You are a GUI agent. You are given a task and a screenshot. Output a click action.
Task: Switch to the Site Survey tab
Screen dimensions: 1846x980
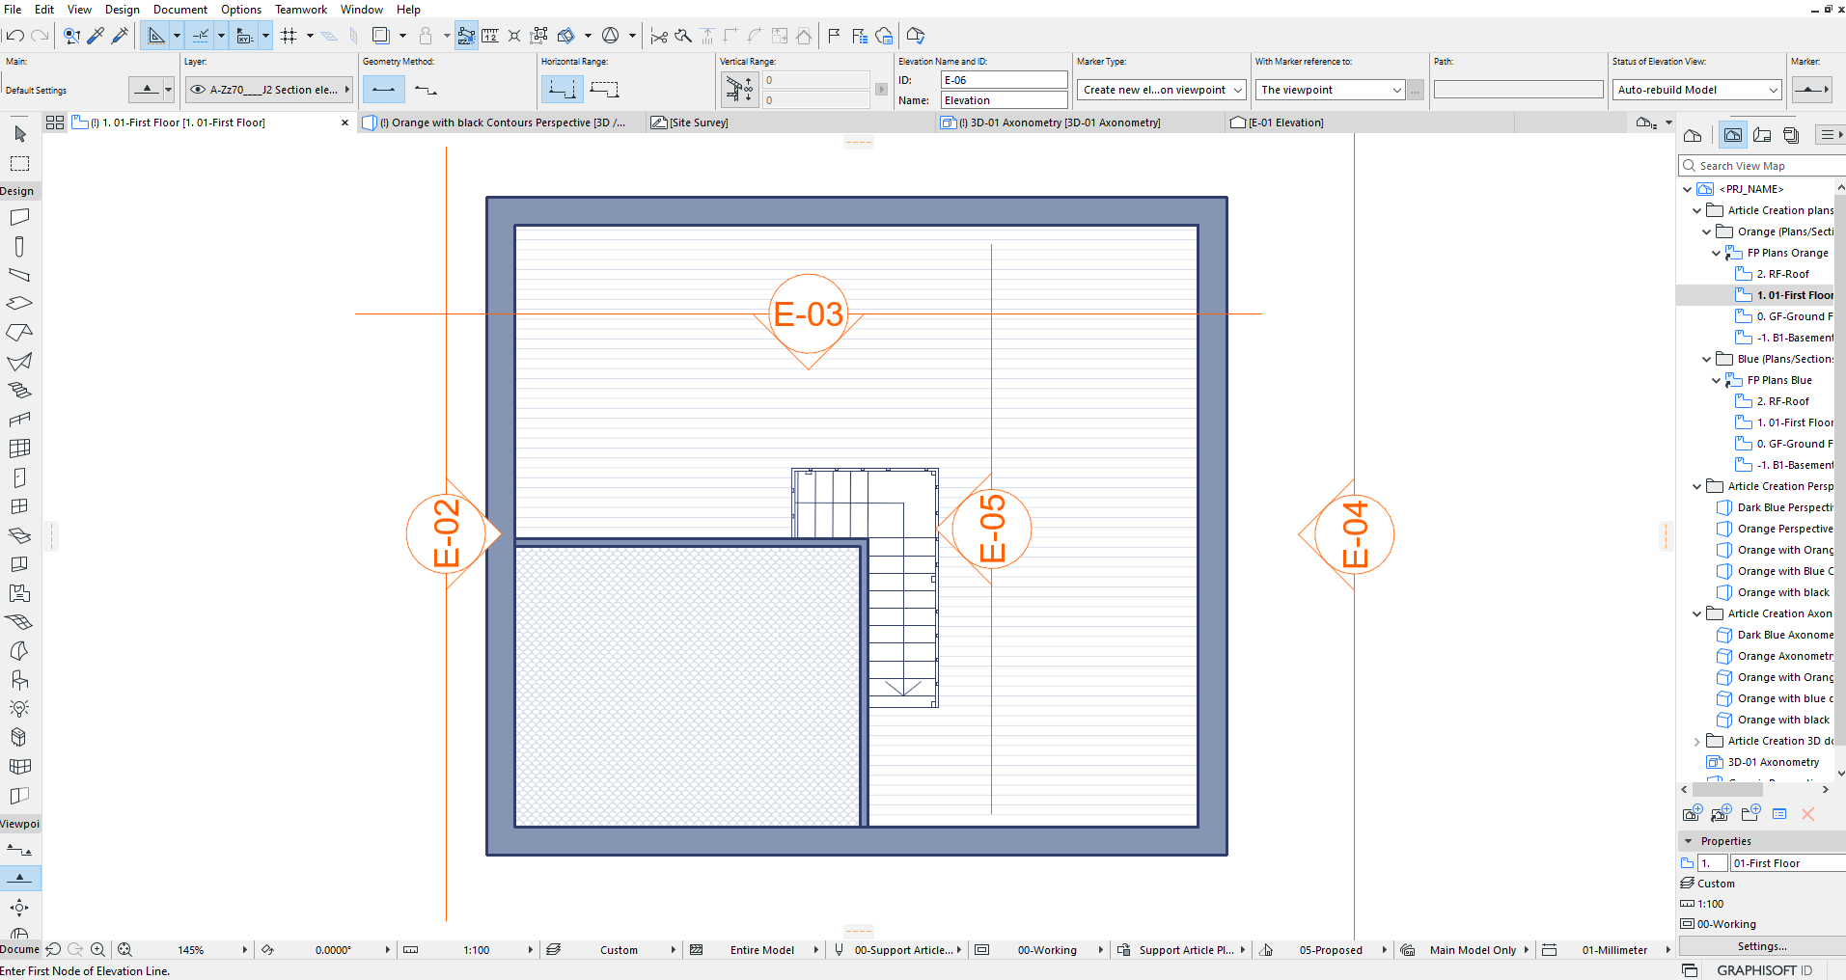(x=696, y=122)
